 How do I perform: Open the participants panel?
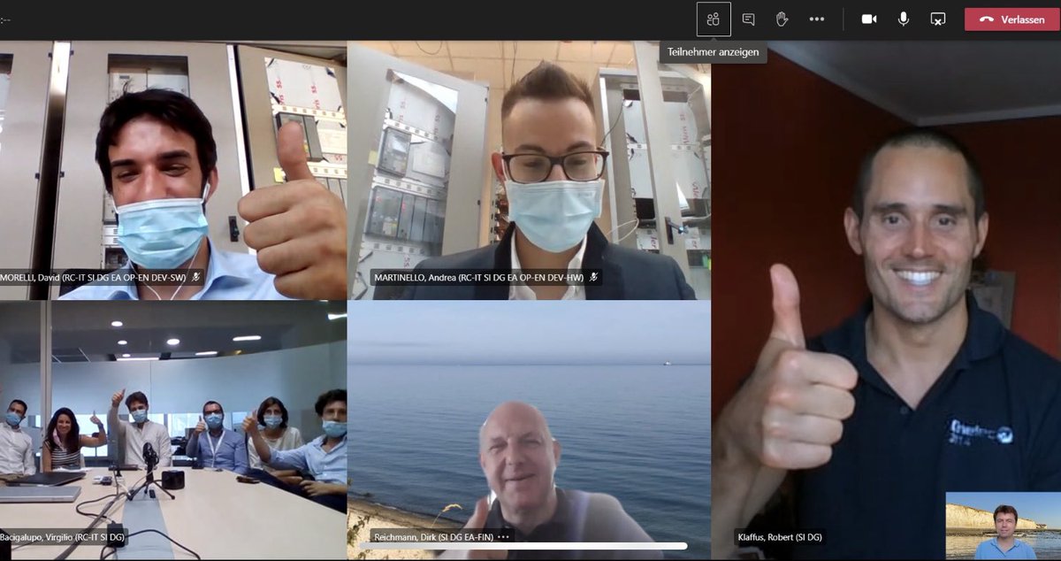coord(714,19)
